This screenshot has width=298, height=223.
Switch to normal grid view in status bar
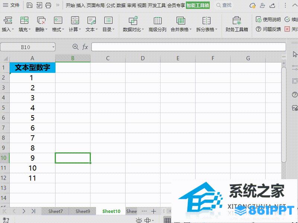167,220
